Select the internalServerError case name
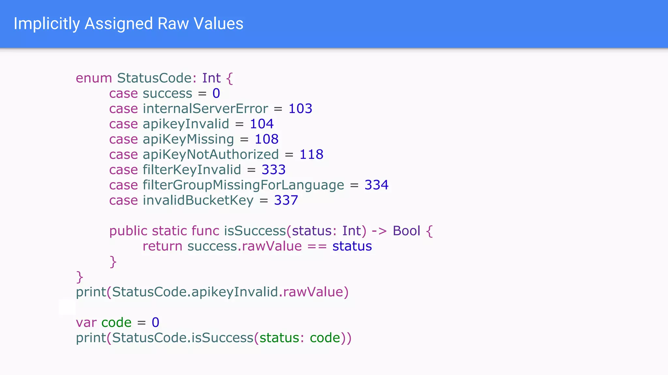 205,109
